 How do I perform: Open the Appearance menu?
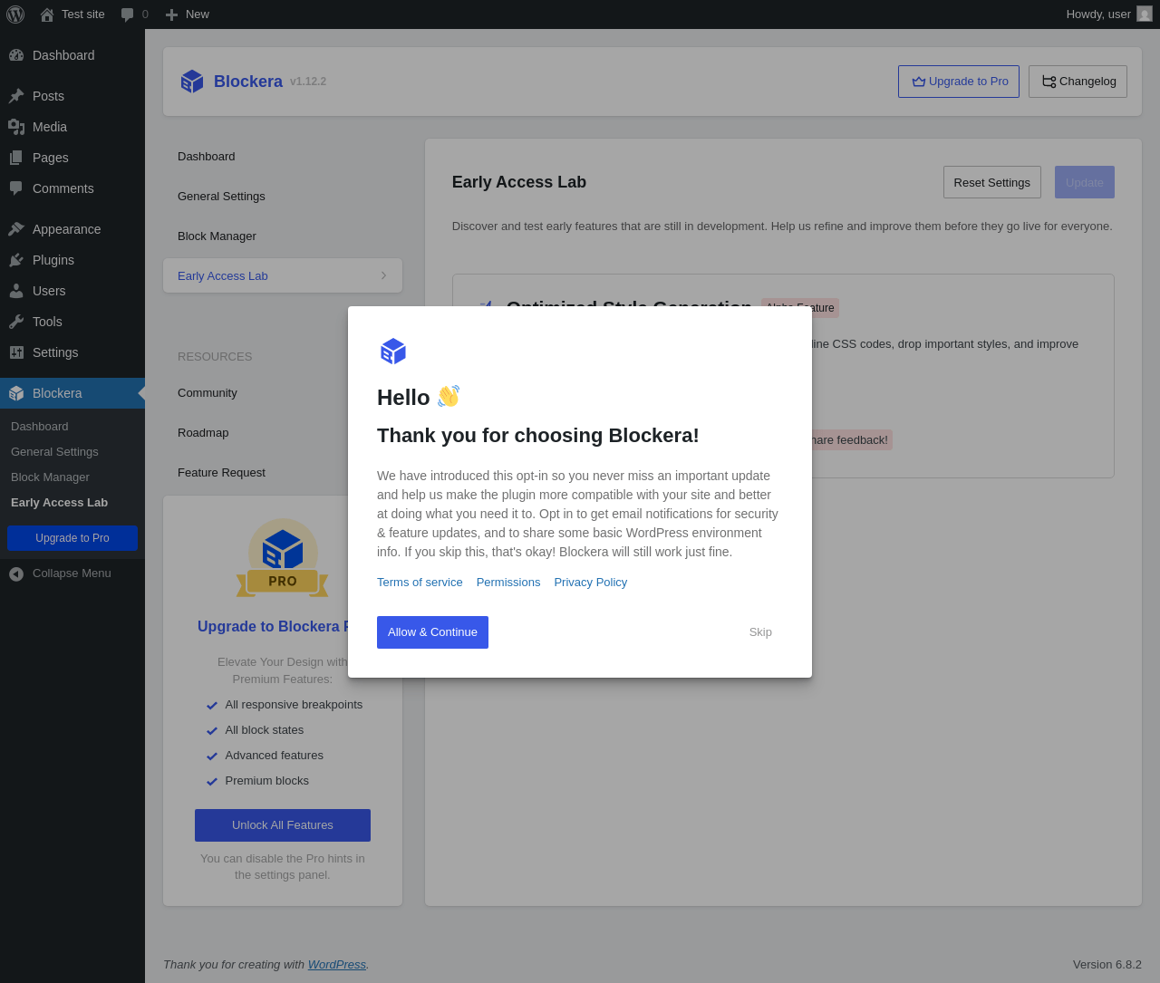pyautogui.click(x=72, y=229)
